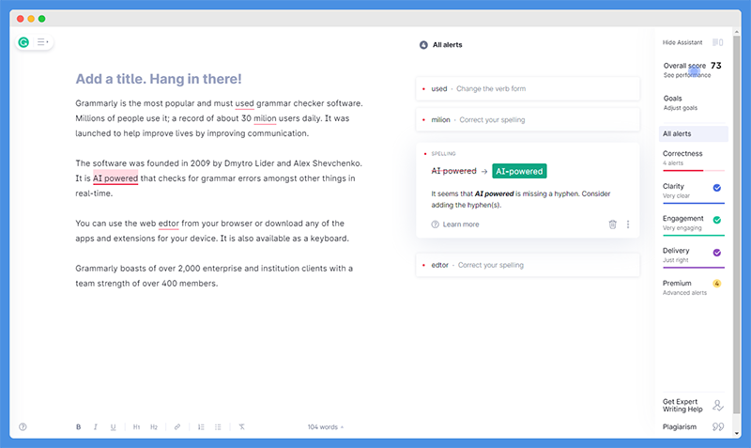Viewport: 751px width, 448px height.
Task: Expand the 'milion' spelling alert
Action: pos(528,120)
